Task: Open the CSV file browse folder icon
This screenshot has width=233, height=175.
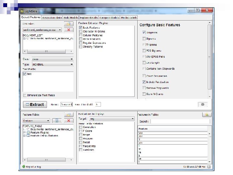Action: point(69,24)
